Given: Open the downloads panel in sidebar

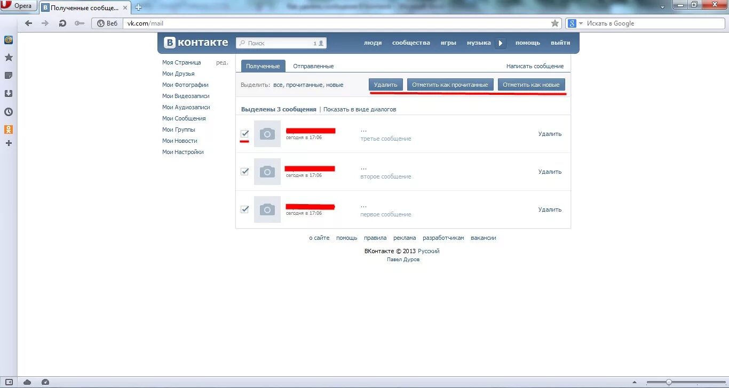Looking at the screenshot, I should click(x=9, y=94).
